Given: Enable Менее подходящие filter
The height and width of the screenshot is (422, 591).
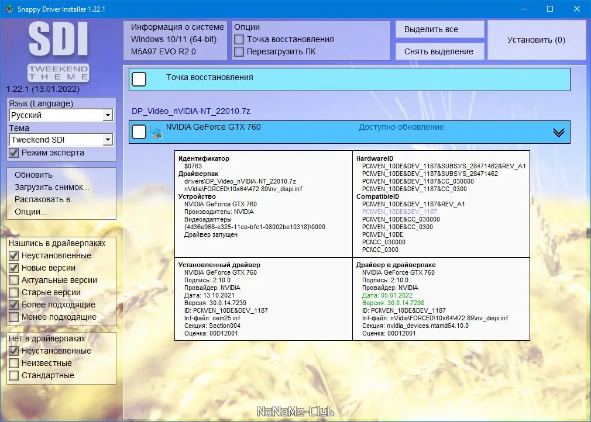Looking at the screenshot, I should (14, 317).
